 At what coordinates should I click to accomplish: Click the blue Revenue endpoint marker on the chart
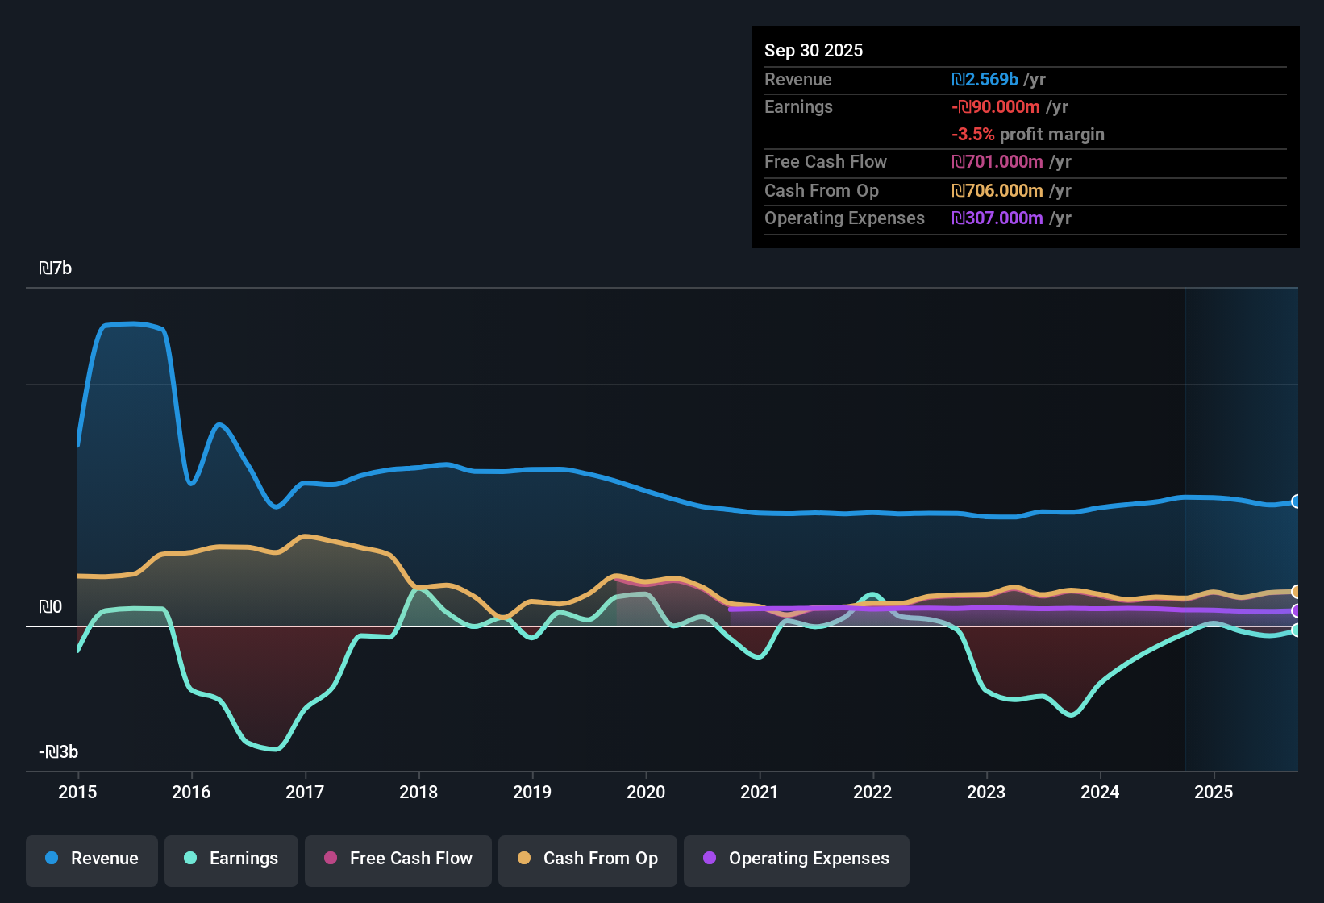1297,501
